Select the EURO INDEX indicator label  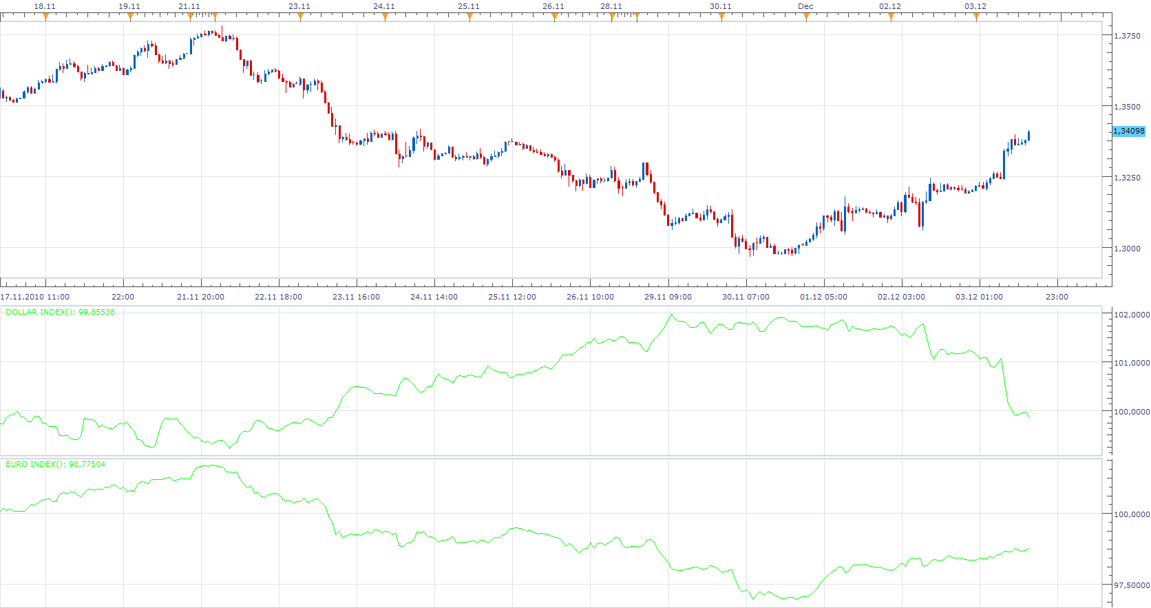tap(56, 464)
